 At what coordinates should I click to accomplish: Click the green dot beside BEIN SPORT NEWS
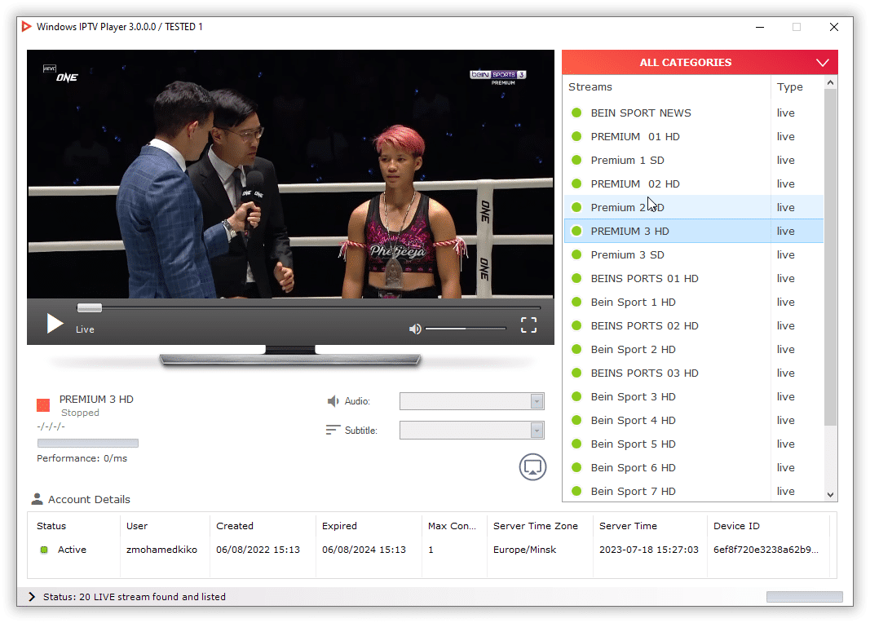coord(576,113)
